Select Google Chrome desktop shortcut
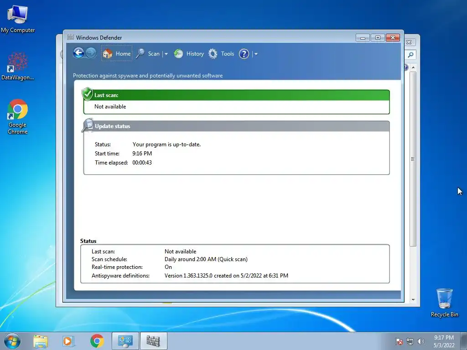The image size is (467, 350). click(x=18, y=117)
